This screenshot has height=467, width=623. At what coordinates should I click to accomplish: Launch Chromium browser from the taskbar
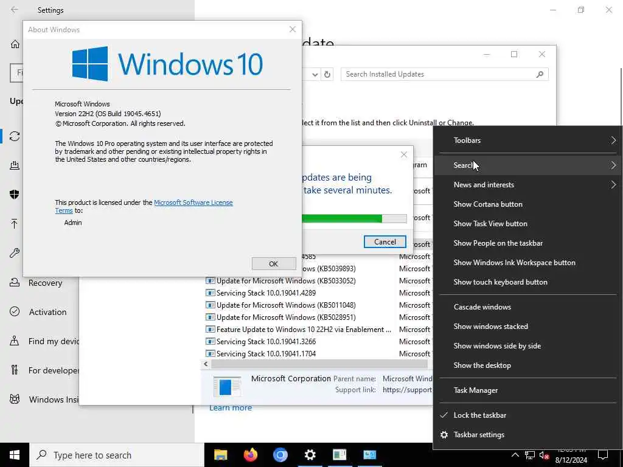pos(280,455)
